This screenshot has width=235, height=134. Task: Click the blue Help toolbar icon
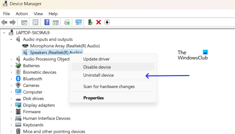47,22
